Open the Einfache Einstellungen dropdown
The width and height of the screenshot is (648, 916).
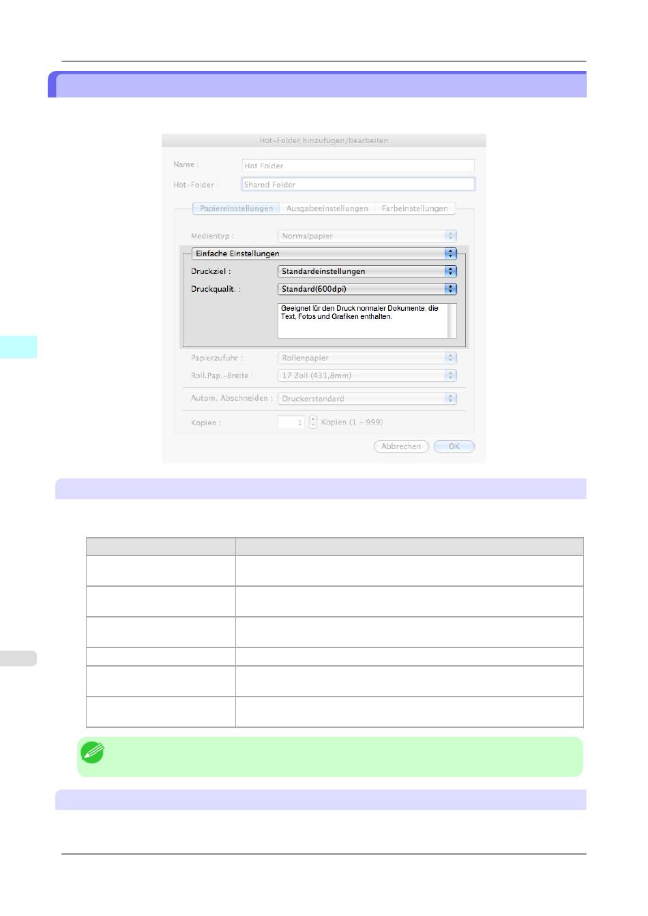[x=324, y=254]
